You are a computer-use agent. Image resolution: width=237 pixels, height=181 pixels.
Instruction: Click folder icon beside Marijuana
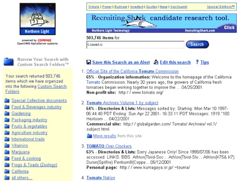(x=7, y=152)
